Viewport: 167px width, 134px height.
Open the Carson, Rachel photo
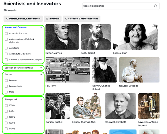click(x=58, y=106)
